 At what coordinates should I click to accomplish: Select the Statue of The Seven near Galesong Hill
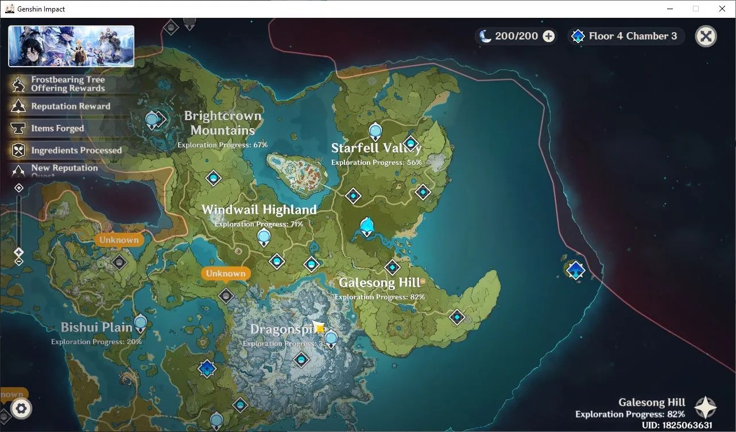click(x=367, y=227)
